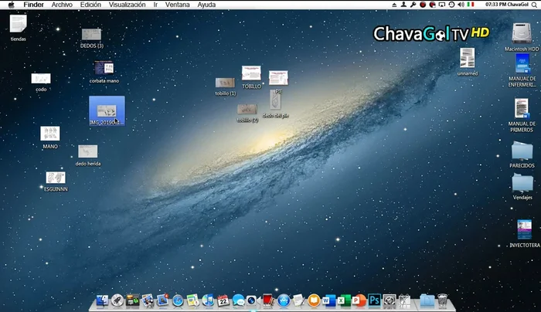
Task: Open the Edición menu
Action: pyautogui.click(x=90, y=5)
